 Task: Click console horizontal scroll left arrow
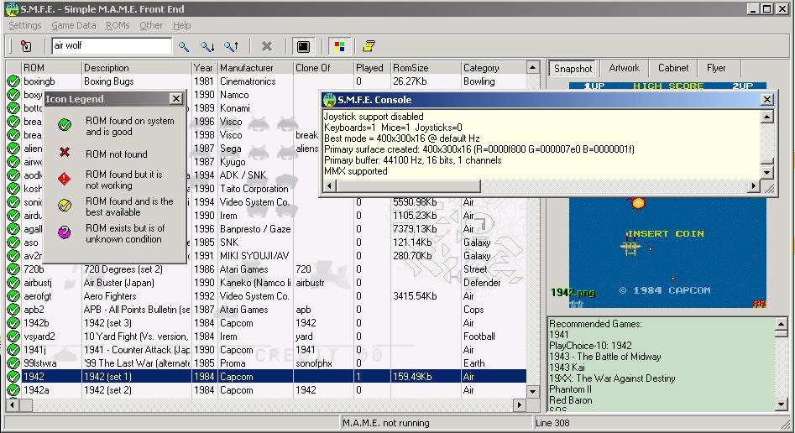pyautogui.click(x=330, y=186)
